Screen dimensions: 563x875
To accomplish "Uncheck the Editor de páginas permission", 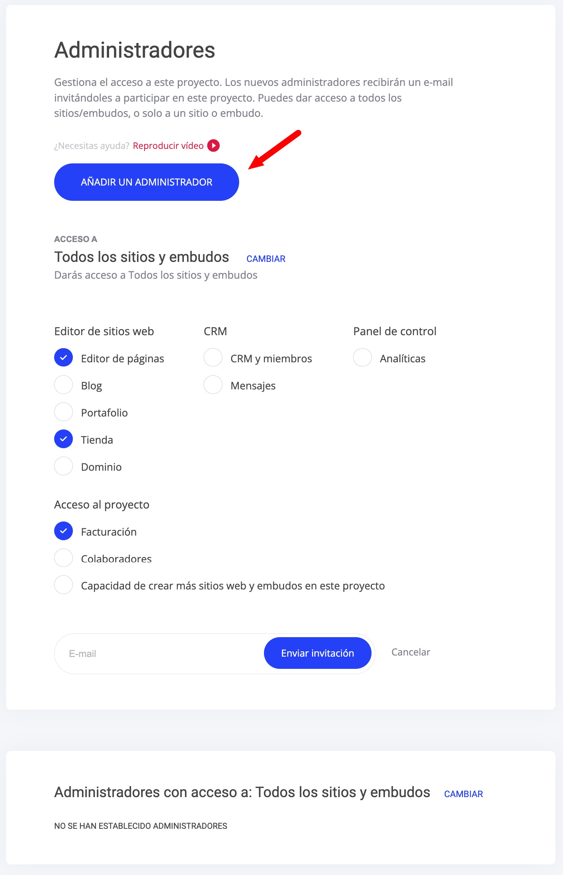I will 63,358.
